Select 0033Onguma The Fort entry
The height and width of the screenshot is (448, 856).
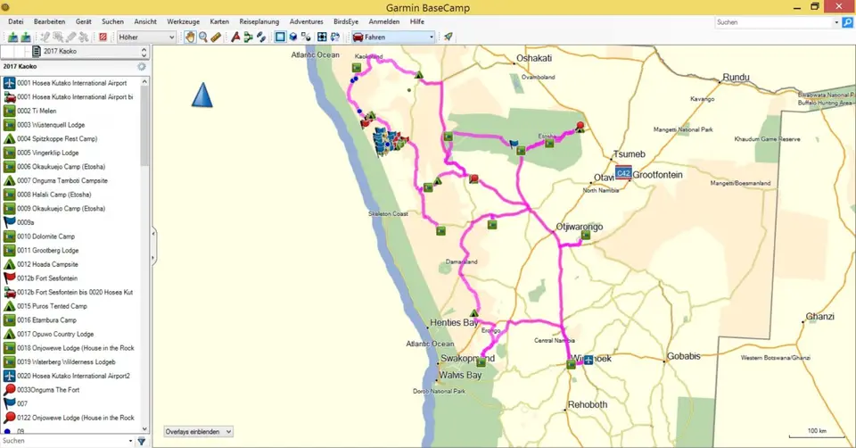(x=71, y=390)
